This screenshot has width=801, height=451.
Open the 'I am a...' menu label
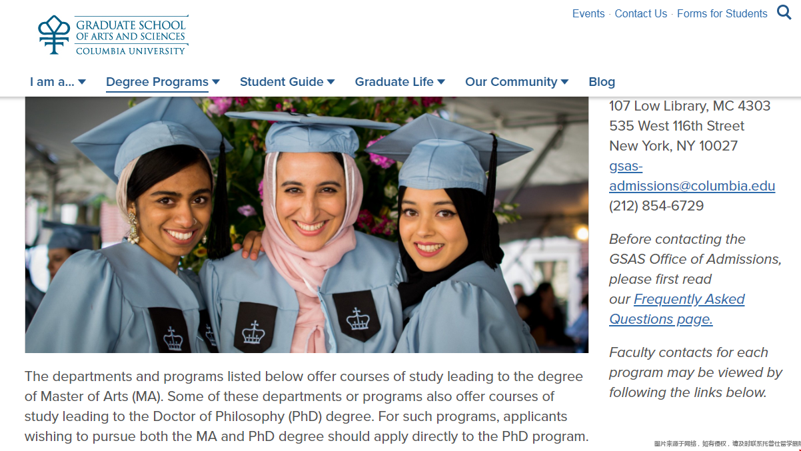52,82
